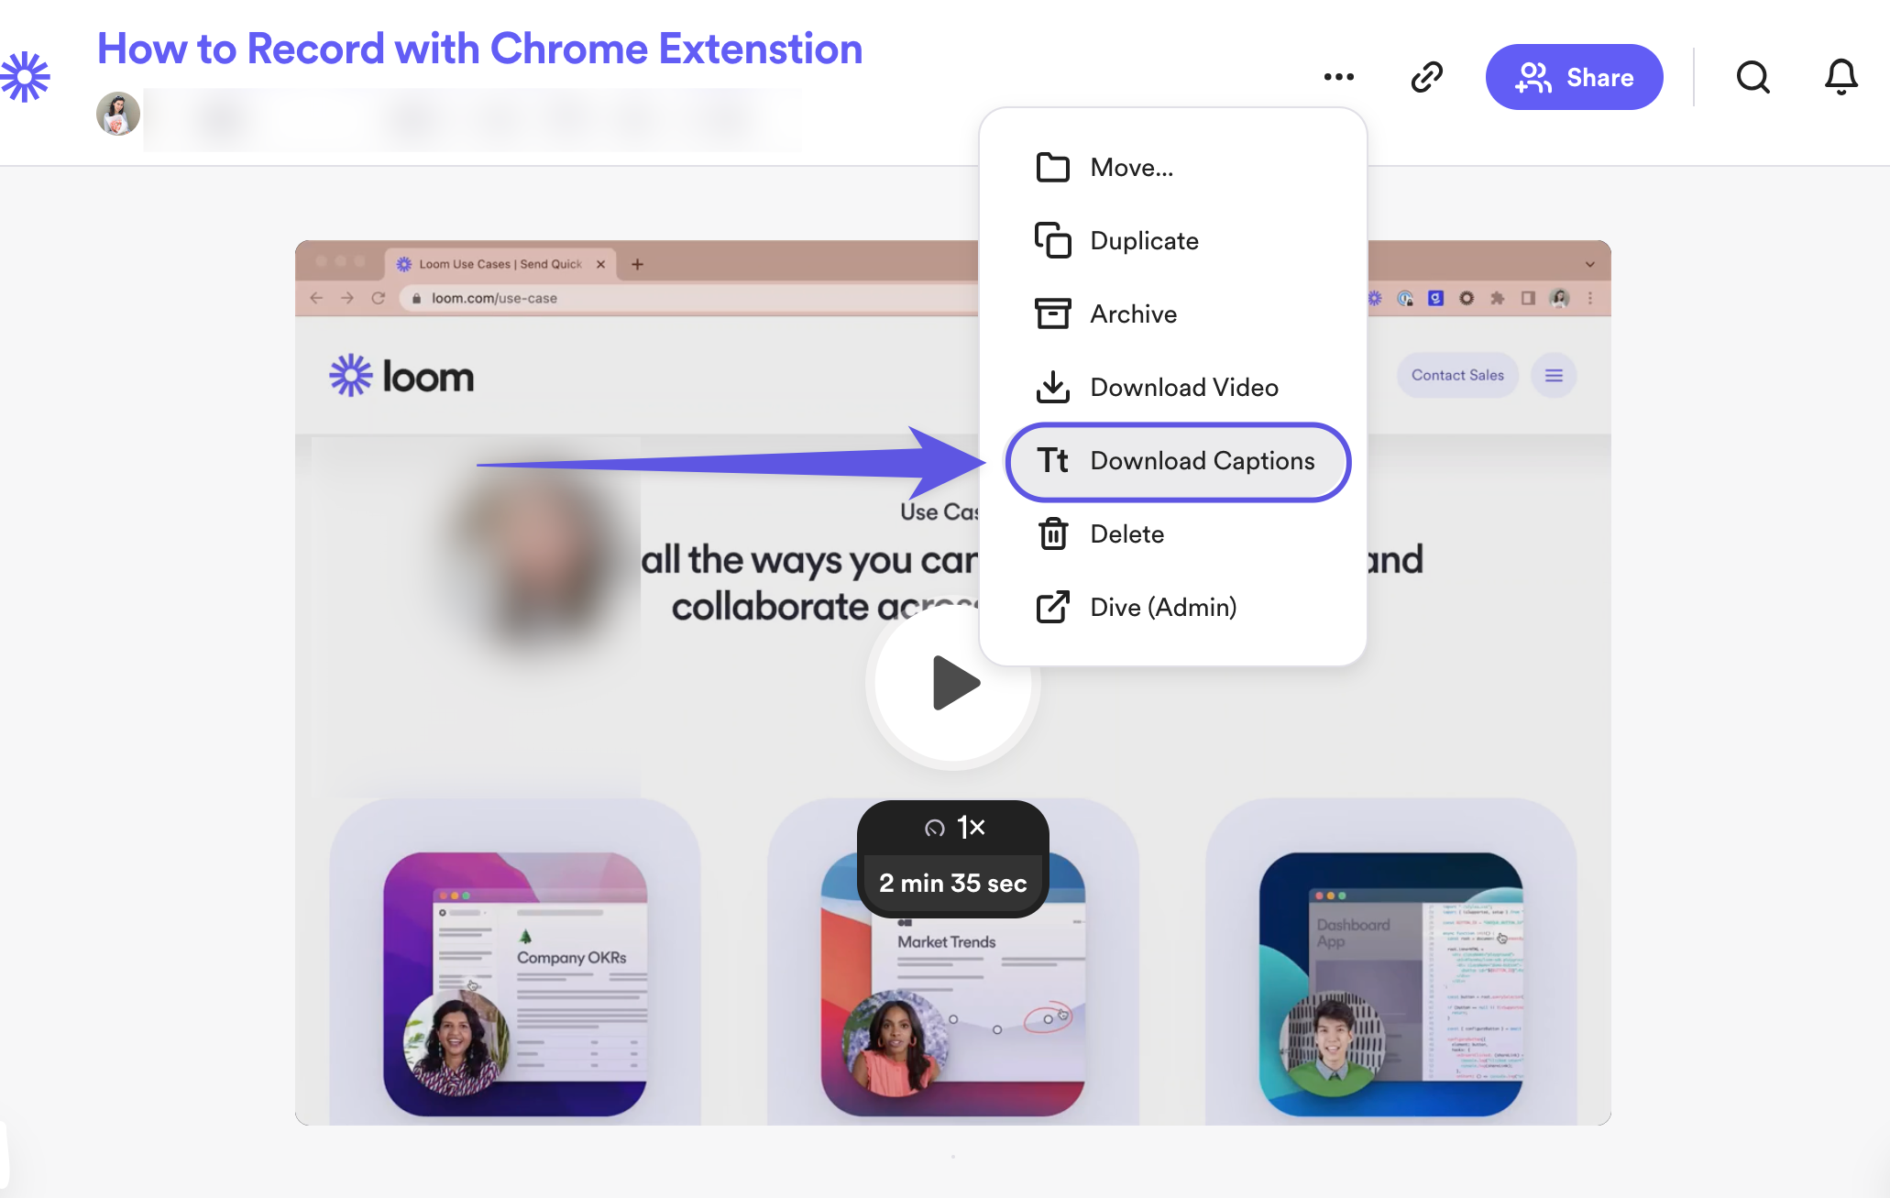Screen dimensions: 1890x1198
Task: Click the video title How to Record
Action: point(479,49)
